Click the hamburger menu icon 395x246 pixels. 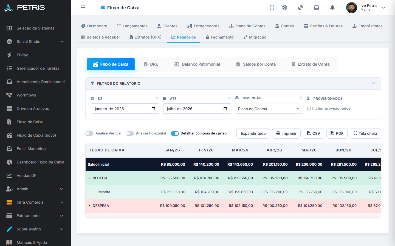click(83, 8)
